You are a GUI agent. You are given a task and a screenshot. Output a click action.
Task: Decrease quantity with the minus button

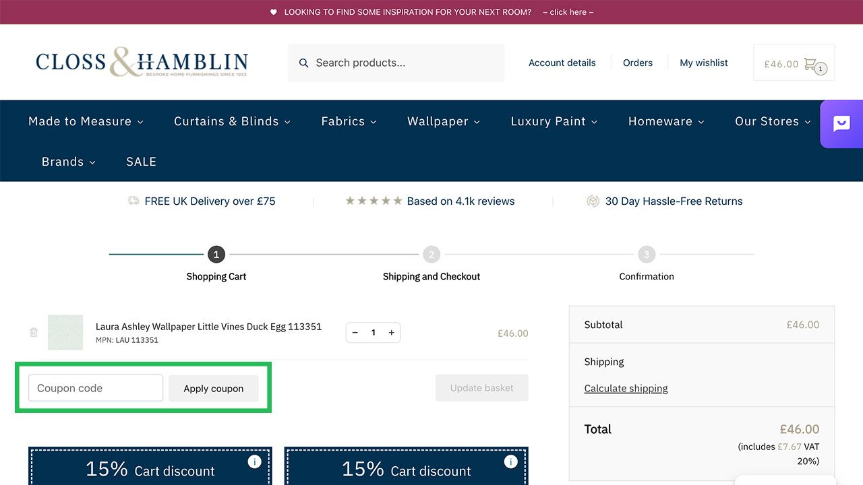coord(355,333)
